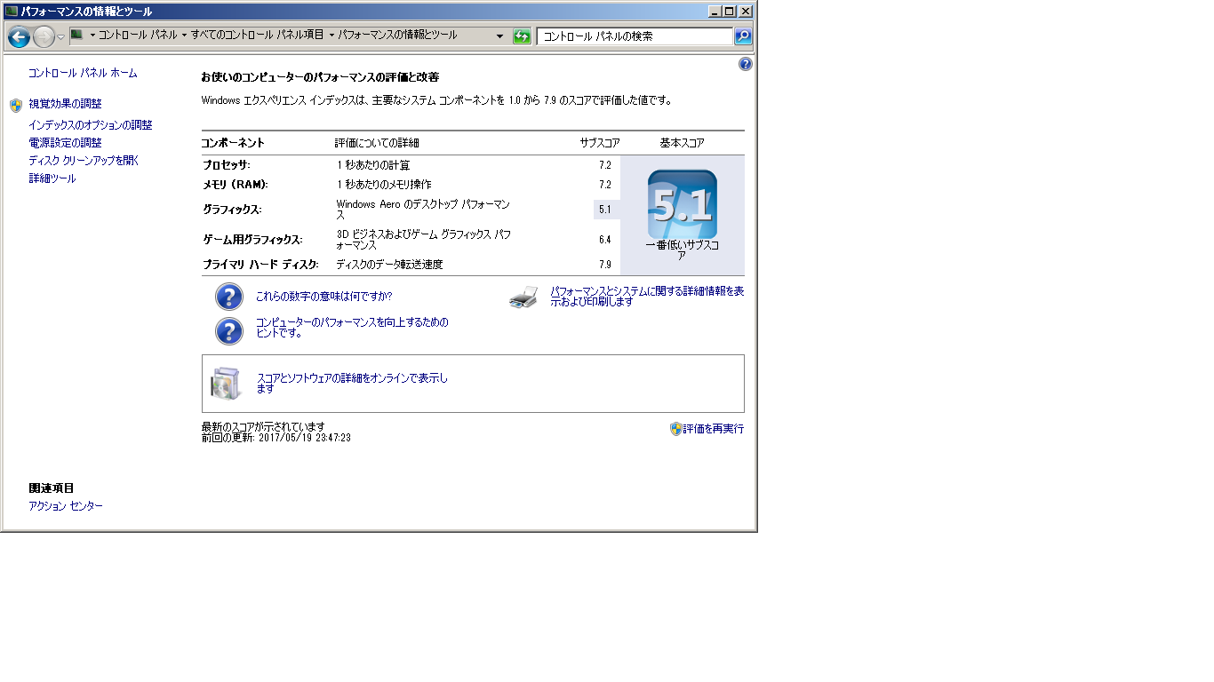
Task: Expand the arrow after すべてのコントロール パネル項目
Action: coord(331,36)
